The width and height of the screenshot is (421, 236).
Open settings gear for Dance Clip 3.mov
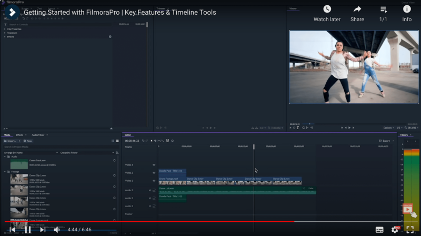click(x=114, y=198)
